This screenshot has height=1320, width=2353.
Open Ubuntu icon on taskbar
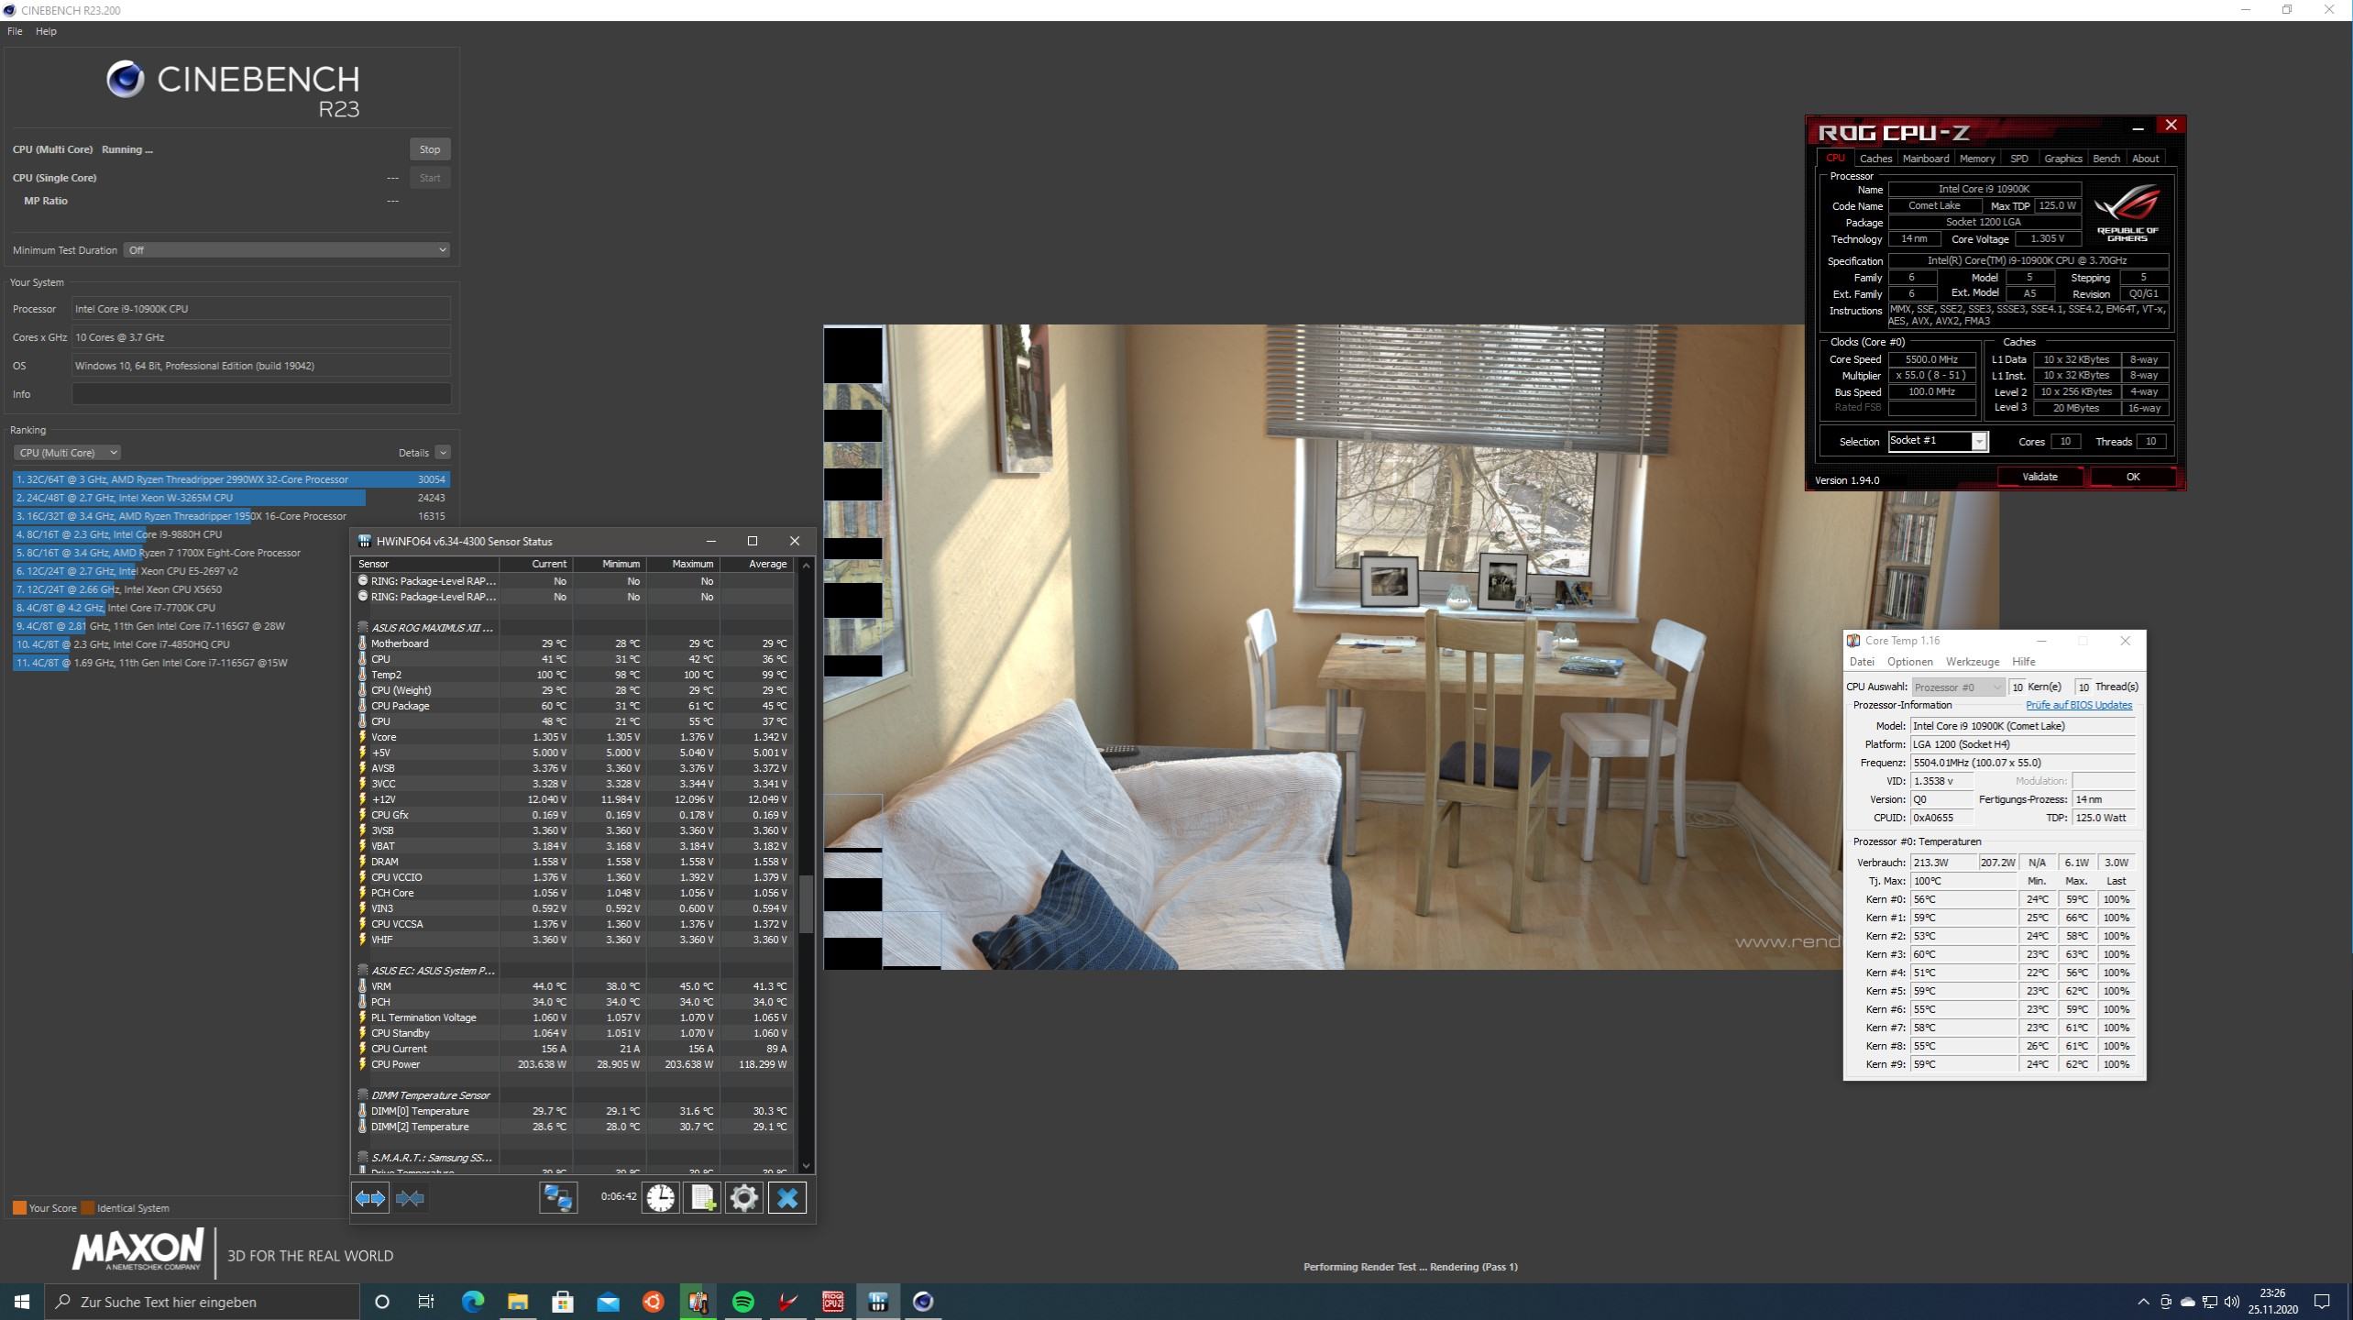[653, 1302]
